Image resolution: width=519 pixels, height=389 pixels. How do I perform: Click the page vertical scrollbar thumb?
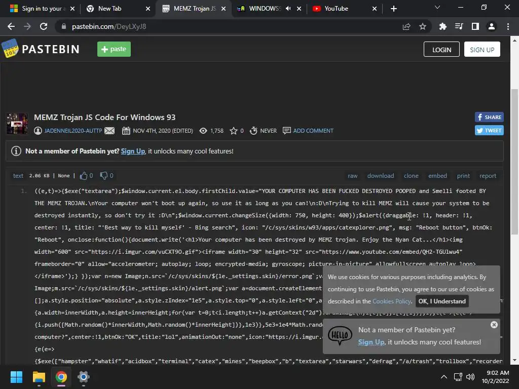tap(514, 162)
